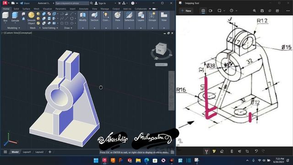Screen dimensions: 293x165
Task: Click the New snip button
Action: point(186,11)
